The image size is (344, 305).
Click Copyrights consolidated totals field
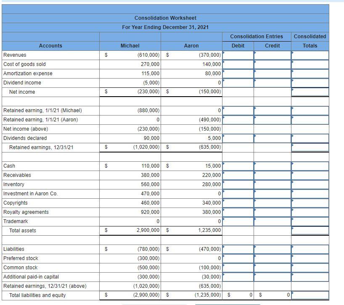(x=310, y=203)
